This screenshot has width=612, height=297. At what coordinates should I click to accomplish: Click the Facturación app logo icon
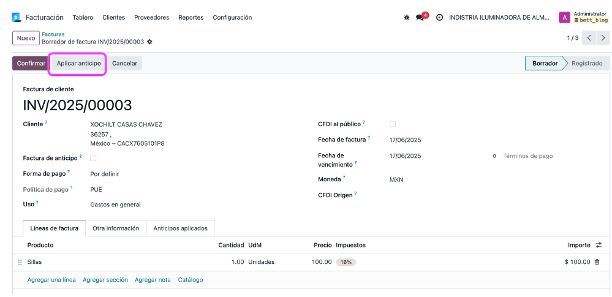pyautogui.click(x=16, y=18)
